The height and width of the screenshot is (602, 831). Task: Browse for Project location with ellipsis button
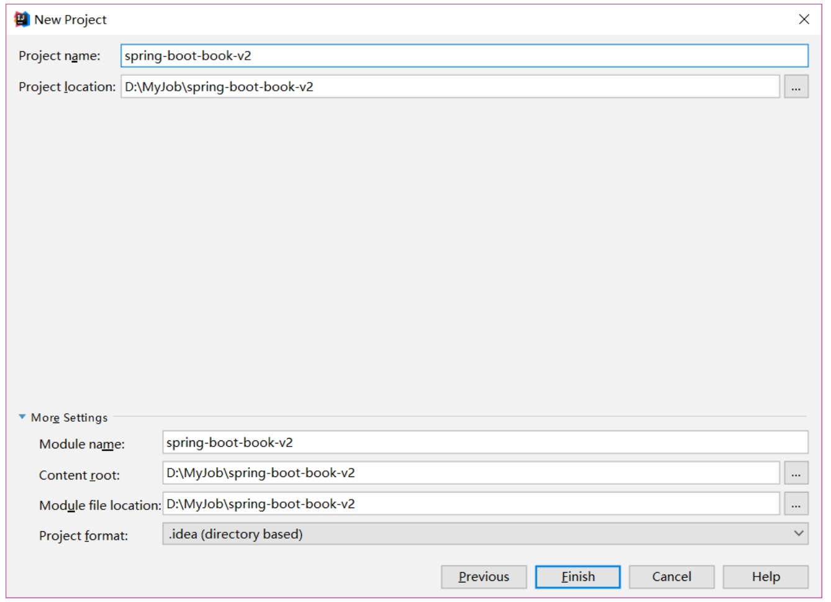(x=796, y=87)
